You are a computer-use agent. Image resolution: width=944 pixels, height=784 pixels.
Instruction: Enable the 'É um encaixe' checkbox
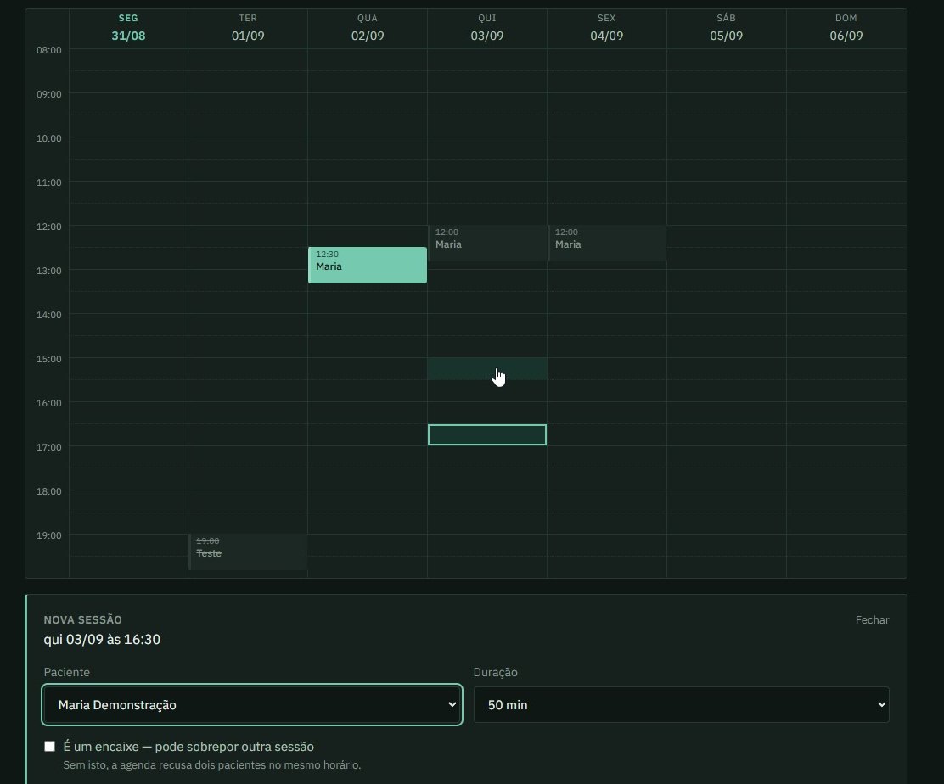point(50,746)
